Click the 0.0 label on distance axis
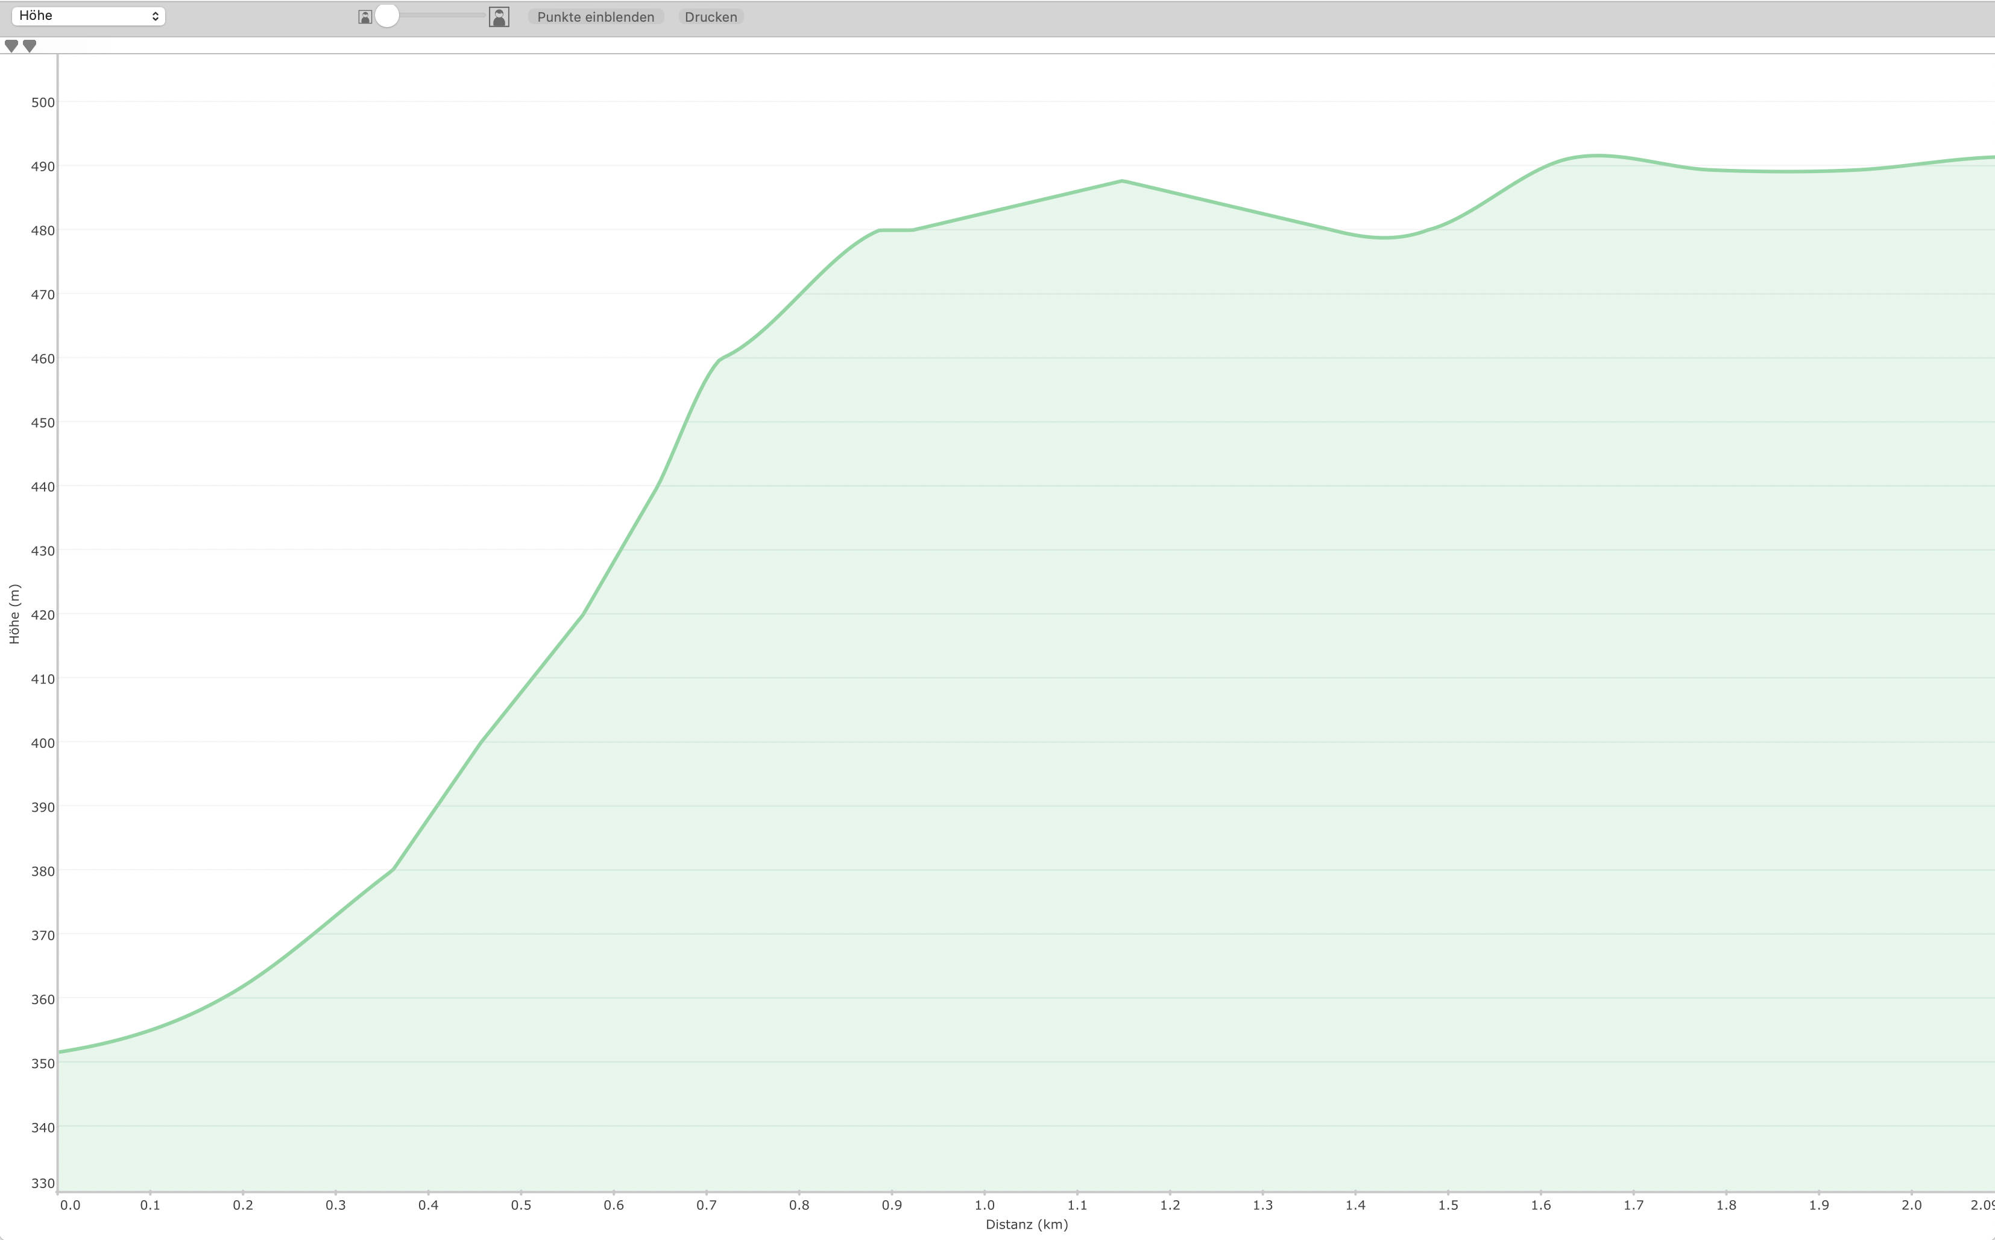Image resolution: width=1995 pixels, height=1240 pixels. tap(71, 1205)
